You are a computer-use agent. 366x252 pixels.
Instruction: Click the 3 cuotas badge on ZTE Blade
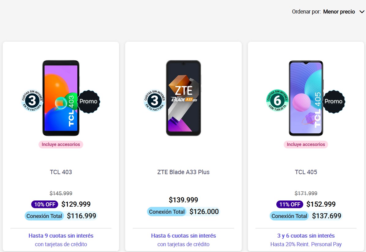pos(155,101)
